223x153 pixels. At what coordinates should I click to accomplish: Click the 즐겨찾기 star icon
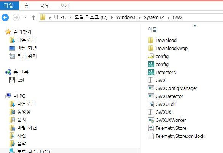8,32
